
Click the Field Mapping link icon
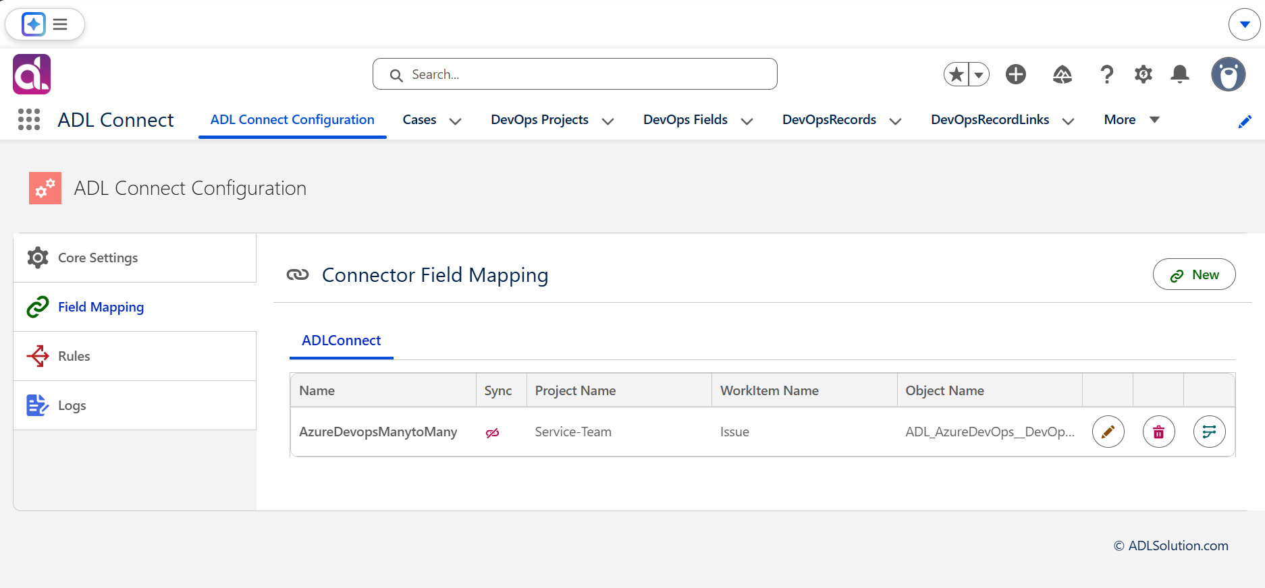point(38,307)
